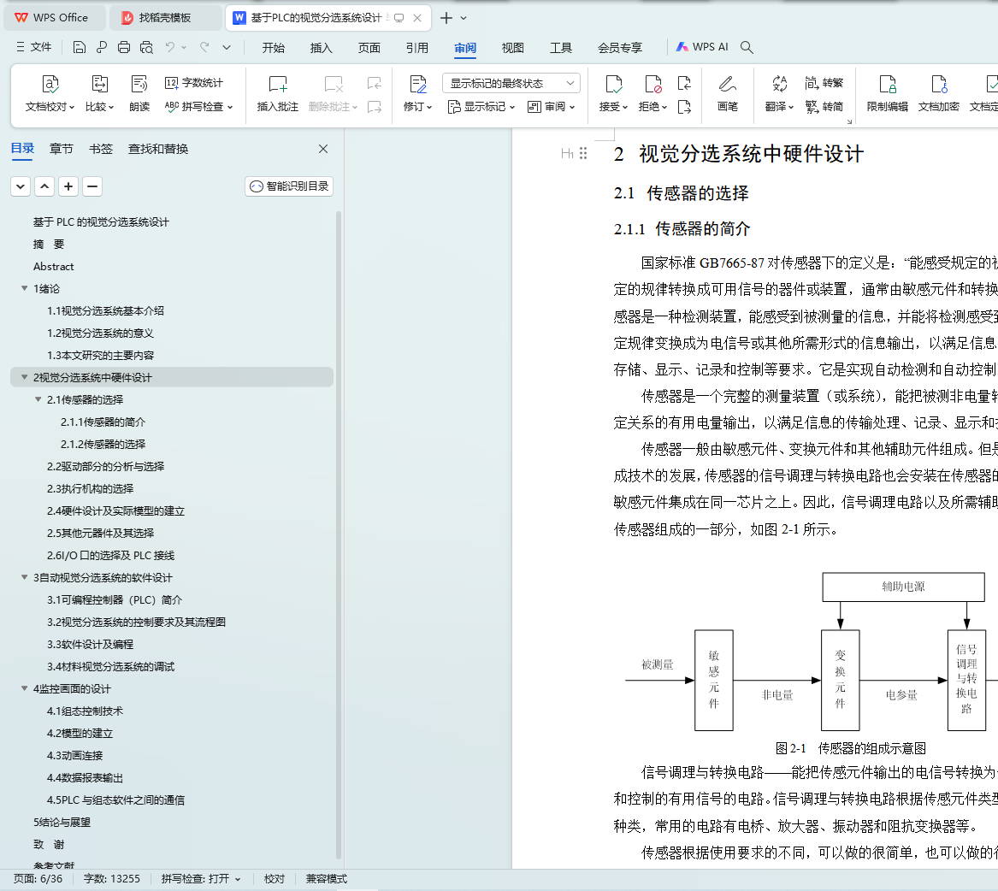This screenshot has height=891, width=998.
Task: Click 插入批注 insert comment icon
Action: point(278,84)
